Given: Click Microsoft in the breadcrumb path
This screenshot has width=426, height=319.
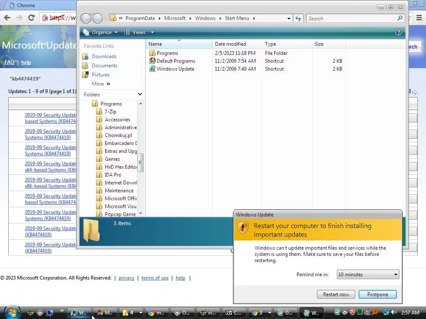Looking at the screenshot, I should tap(175, 18).
